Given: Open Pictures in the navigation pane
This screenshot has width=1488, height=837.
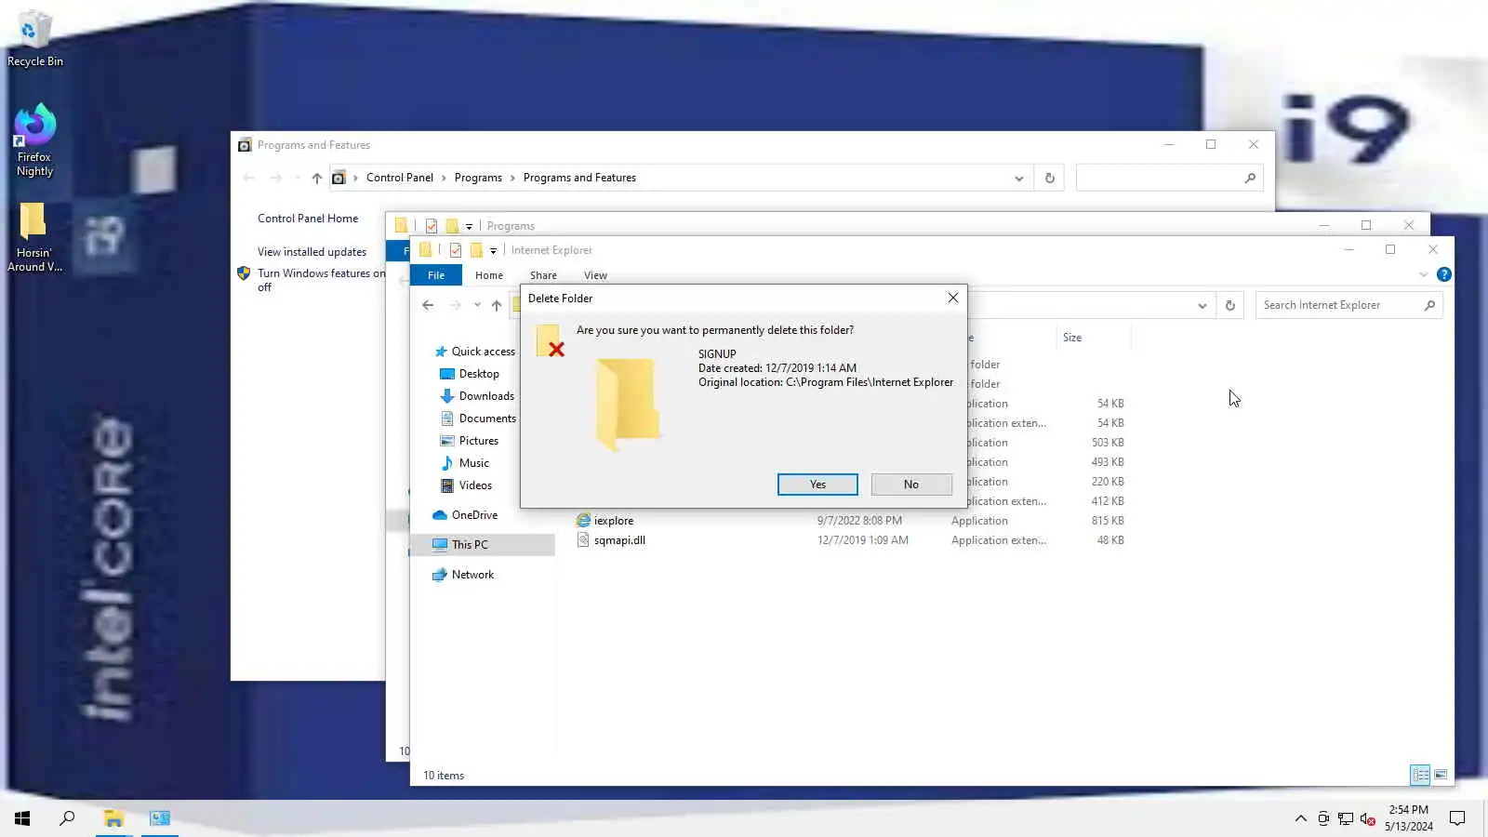Looking at the screenshot, I should 469,441.
